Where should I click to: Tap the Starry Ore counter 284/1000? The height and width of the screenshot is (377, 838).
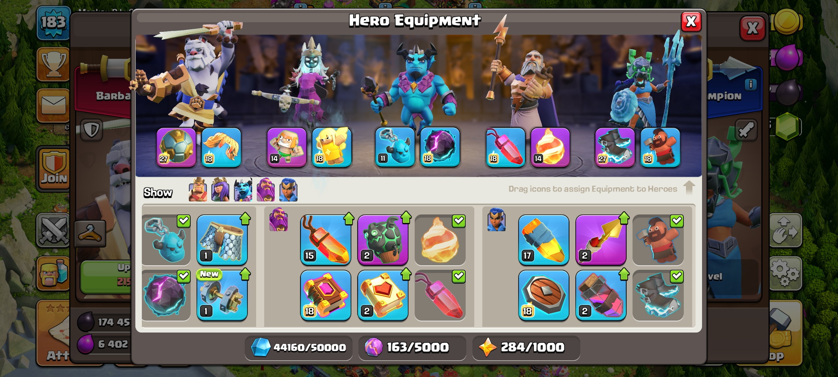pyautogui.click(x=526, y=347)
